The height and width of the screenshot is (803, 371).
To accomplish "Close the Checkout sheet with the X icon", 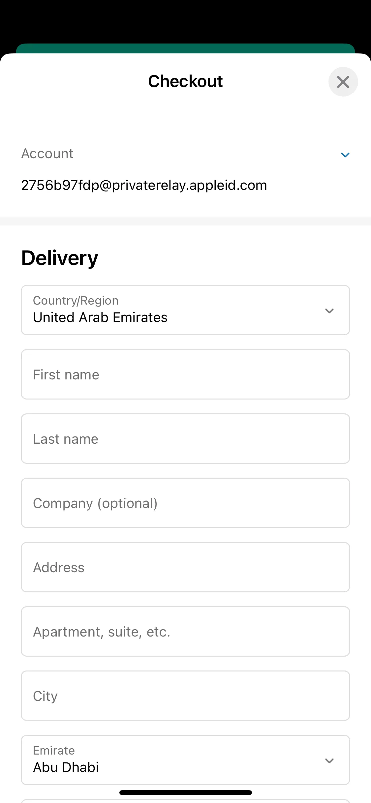I will (x=343, y=82).
